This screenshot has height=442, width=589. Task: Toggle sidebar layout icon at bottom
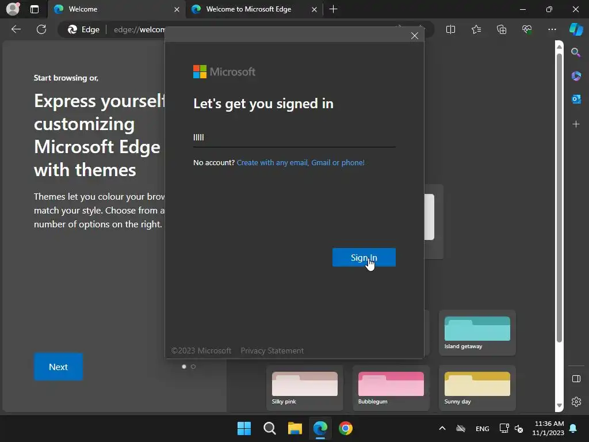(x=576, y=379)
